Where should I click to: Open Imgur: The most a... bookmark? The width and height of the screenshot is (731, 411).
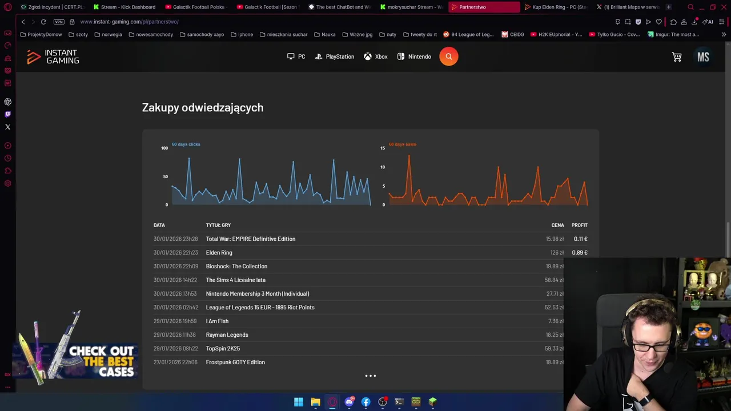673,34
